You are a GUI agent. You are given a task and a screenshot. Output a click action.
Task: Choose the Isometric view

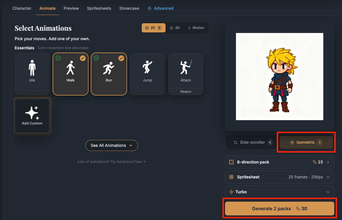point(306,142)
